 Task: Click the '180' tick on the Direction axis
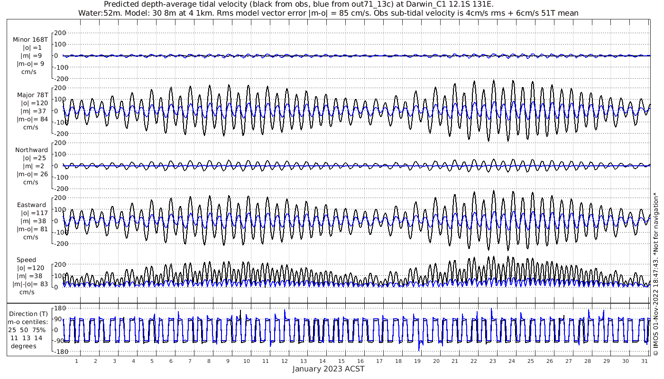60,308
